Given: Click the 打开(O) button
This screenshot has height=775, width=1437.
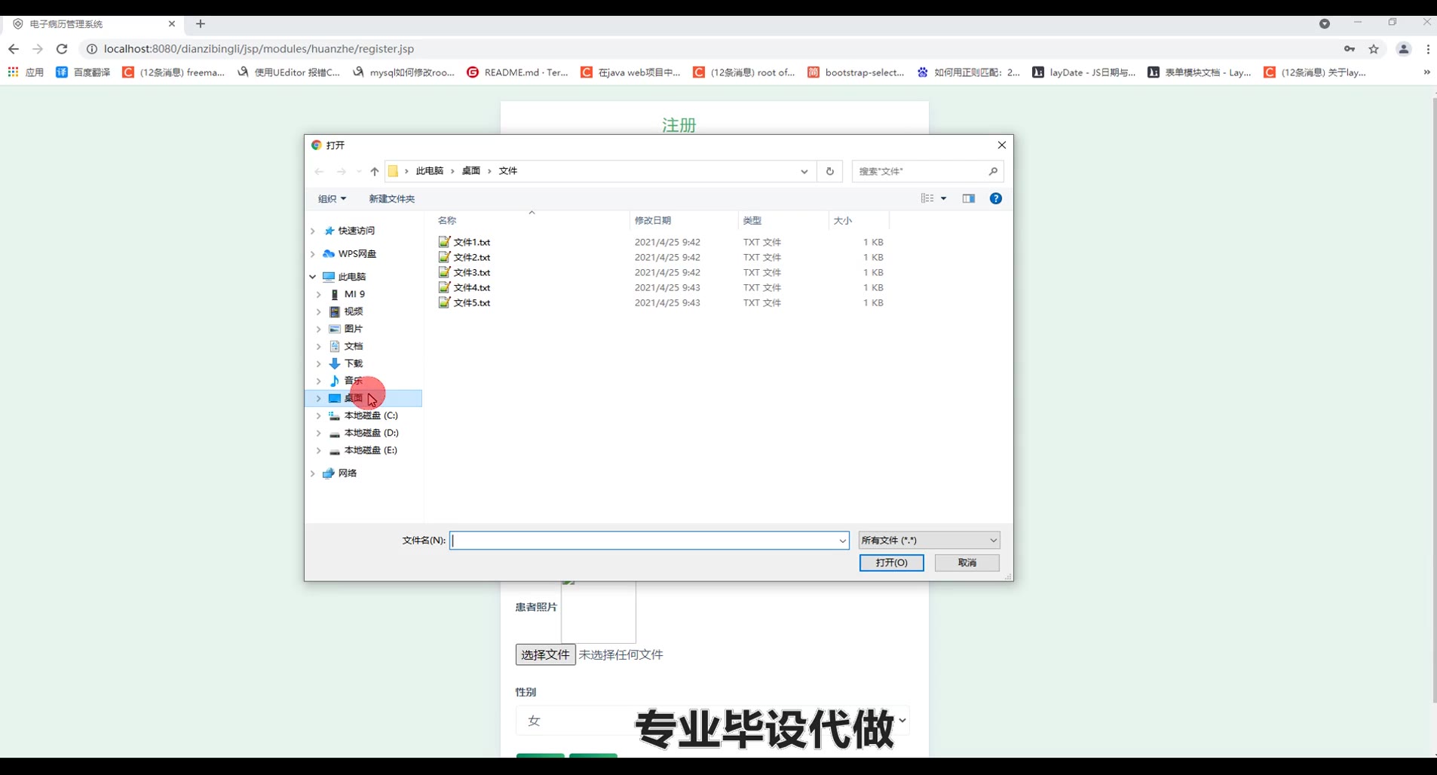Looking at the screenshot, I should pyautogui.click(x=891, y=562).
